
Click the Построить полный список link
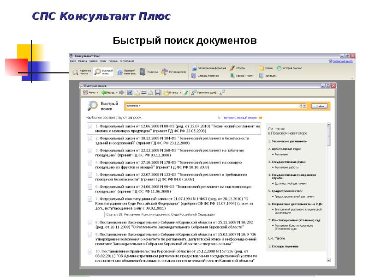(241, 118)
